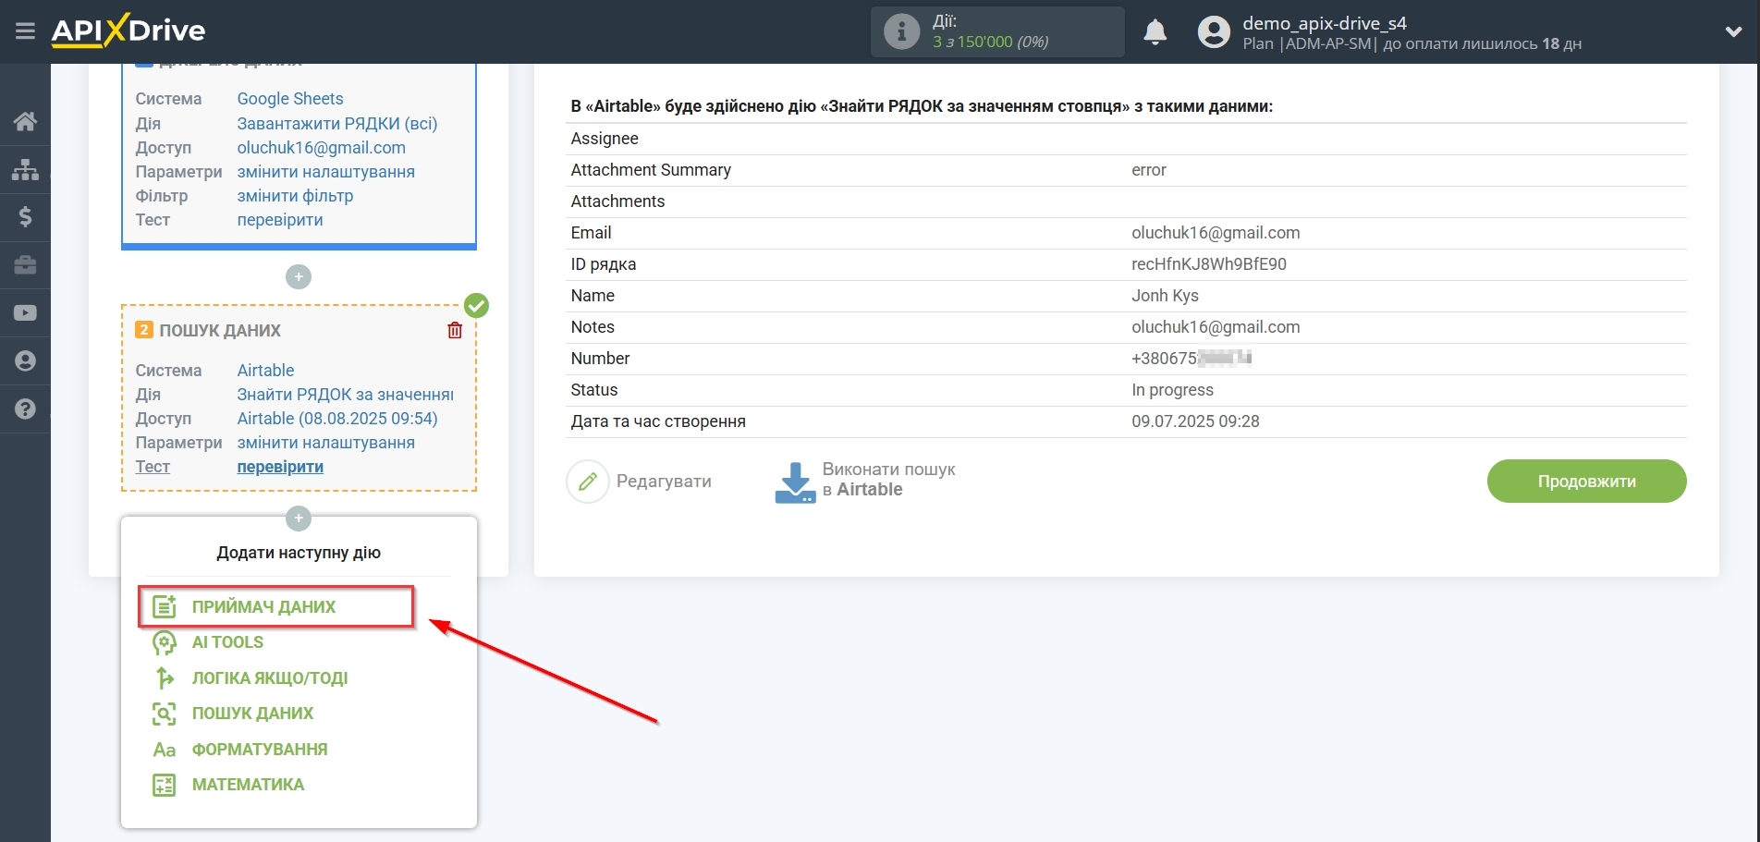Open the Airtable system link
Viewport: 1760px width, 842px height.
pos(265,371)
